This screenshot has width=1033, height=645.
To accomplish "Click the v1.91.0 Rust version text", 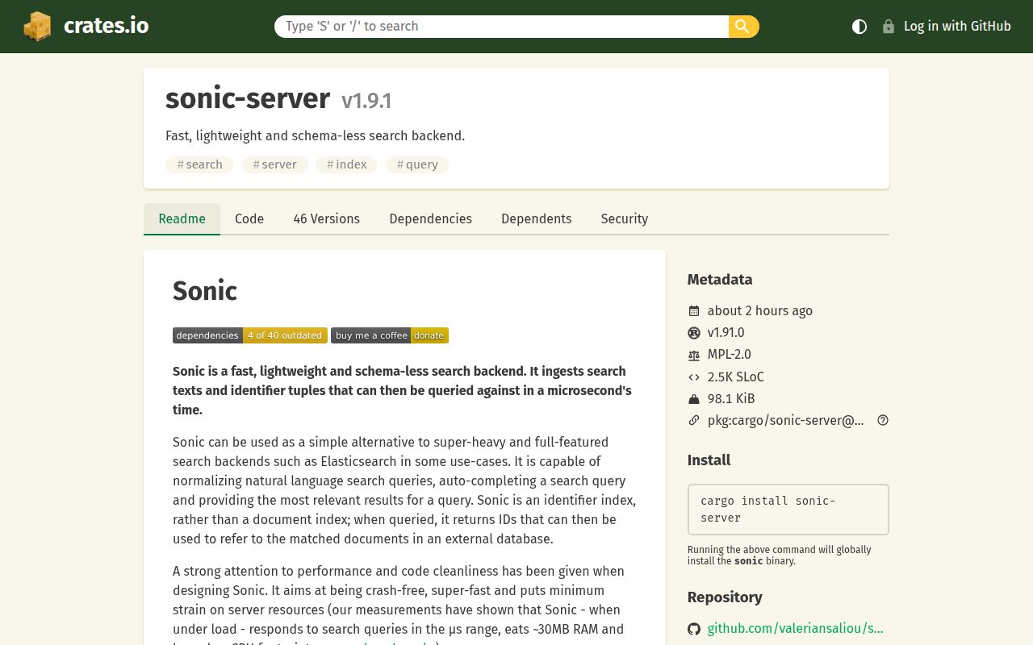I will point(726,332).
